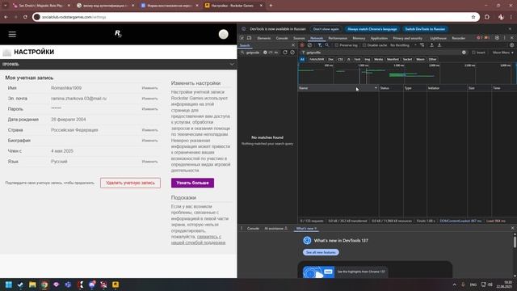
Task: Clear the DevTools search results
Action: [x=292, y=52]
